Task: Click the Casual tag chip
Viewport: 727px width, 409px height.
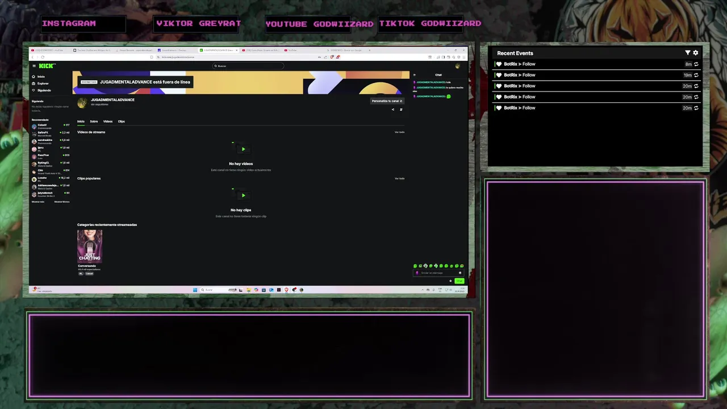Action: tap(89, 274)
